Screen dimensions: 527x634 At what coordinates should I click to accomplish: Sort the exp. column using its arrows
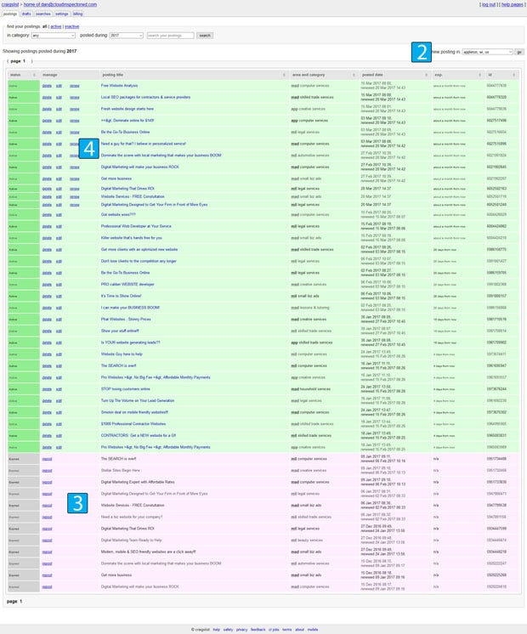click(x=479, y=75)
